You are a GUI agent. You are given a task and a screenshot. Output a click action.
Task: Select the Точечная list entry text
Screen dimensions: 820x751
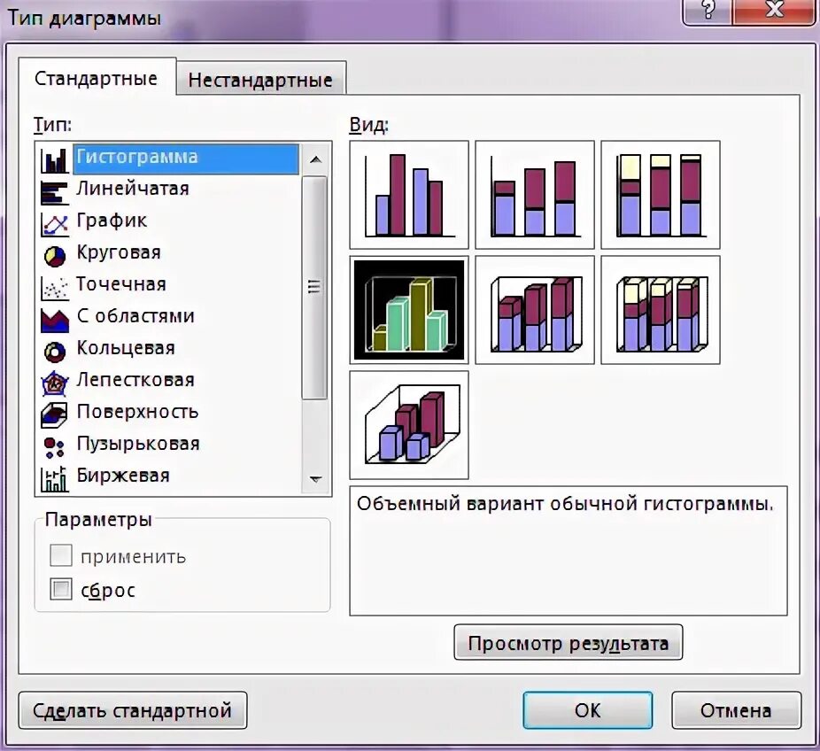coord(121,284)
